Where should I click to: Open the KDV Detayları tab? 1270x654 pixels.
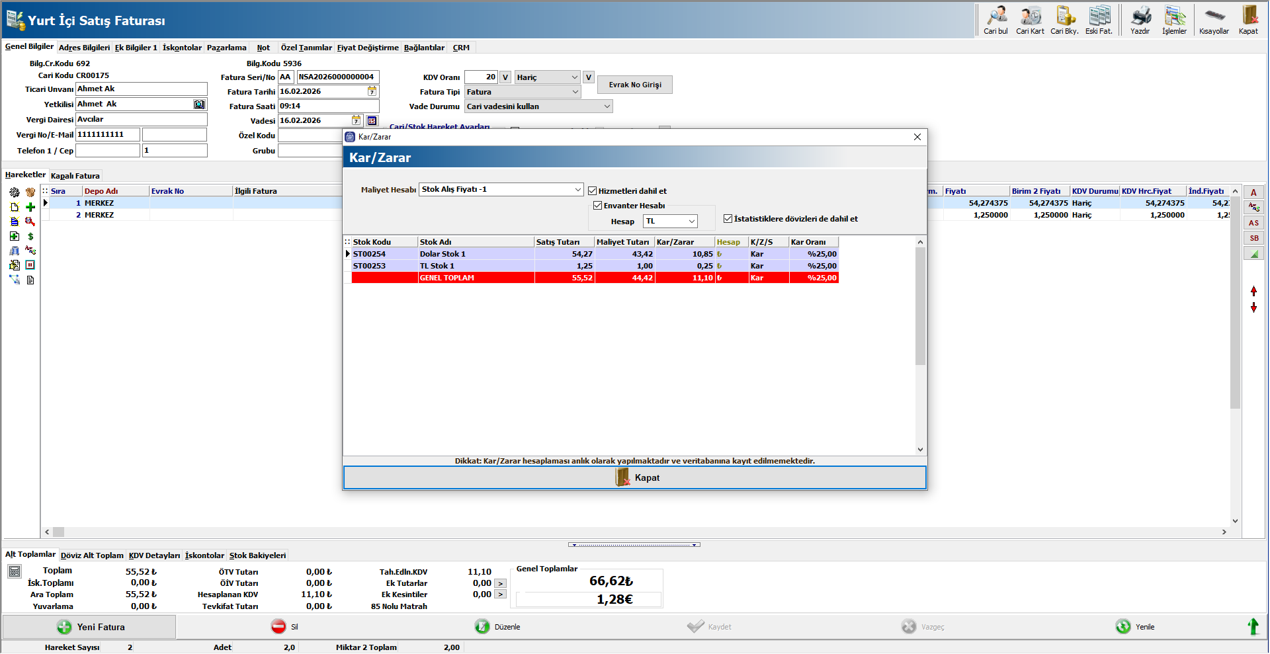pyautogui.click(x=154, y=555)
